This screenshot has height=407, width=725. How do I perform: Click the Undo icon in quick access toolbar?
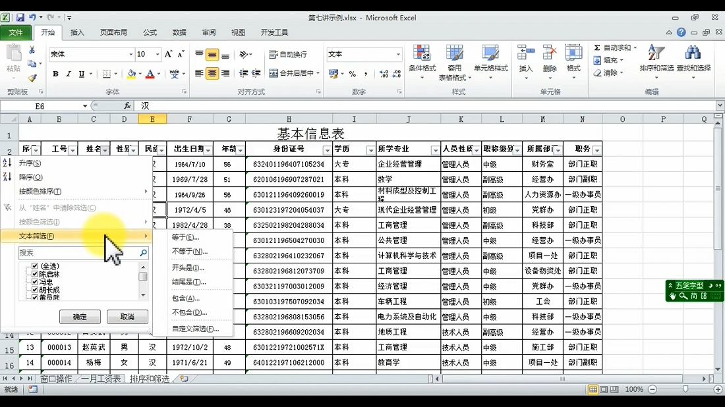click(x=32, y=18)
